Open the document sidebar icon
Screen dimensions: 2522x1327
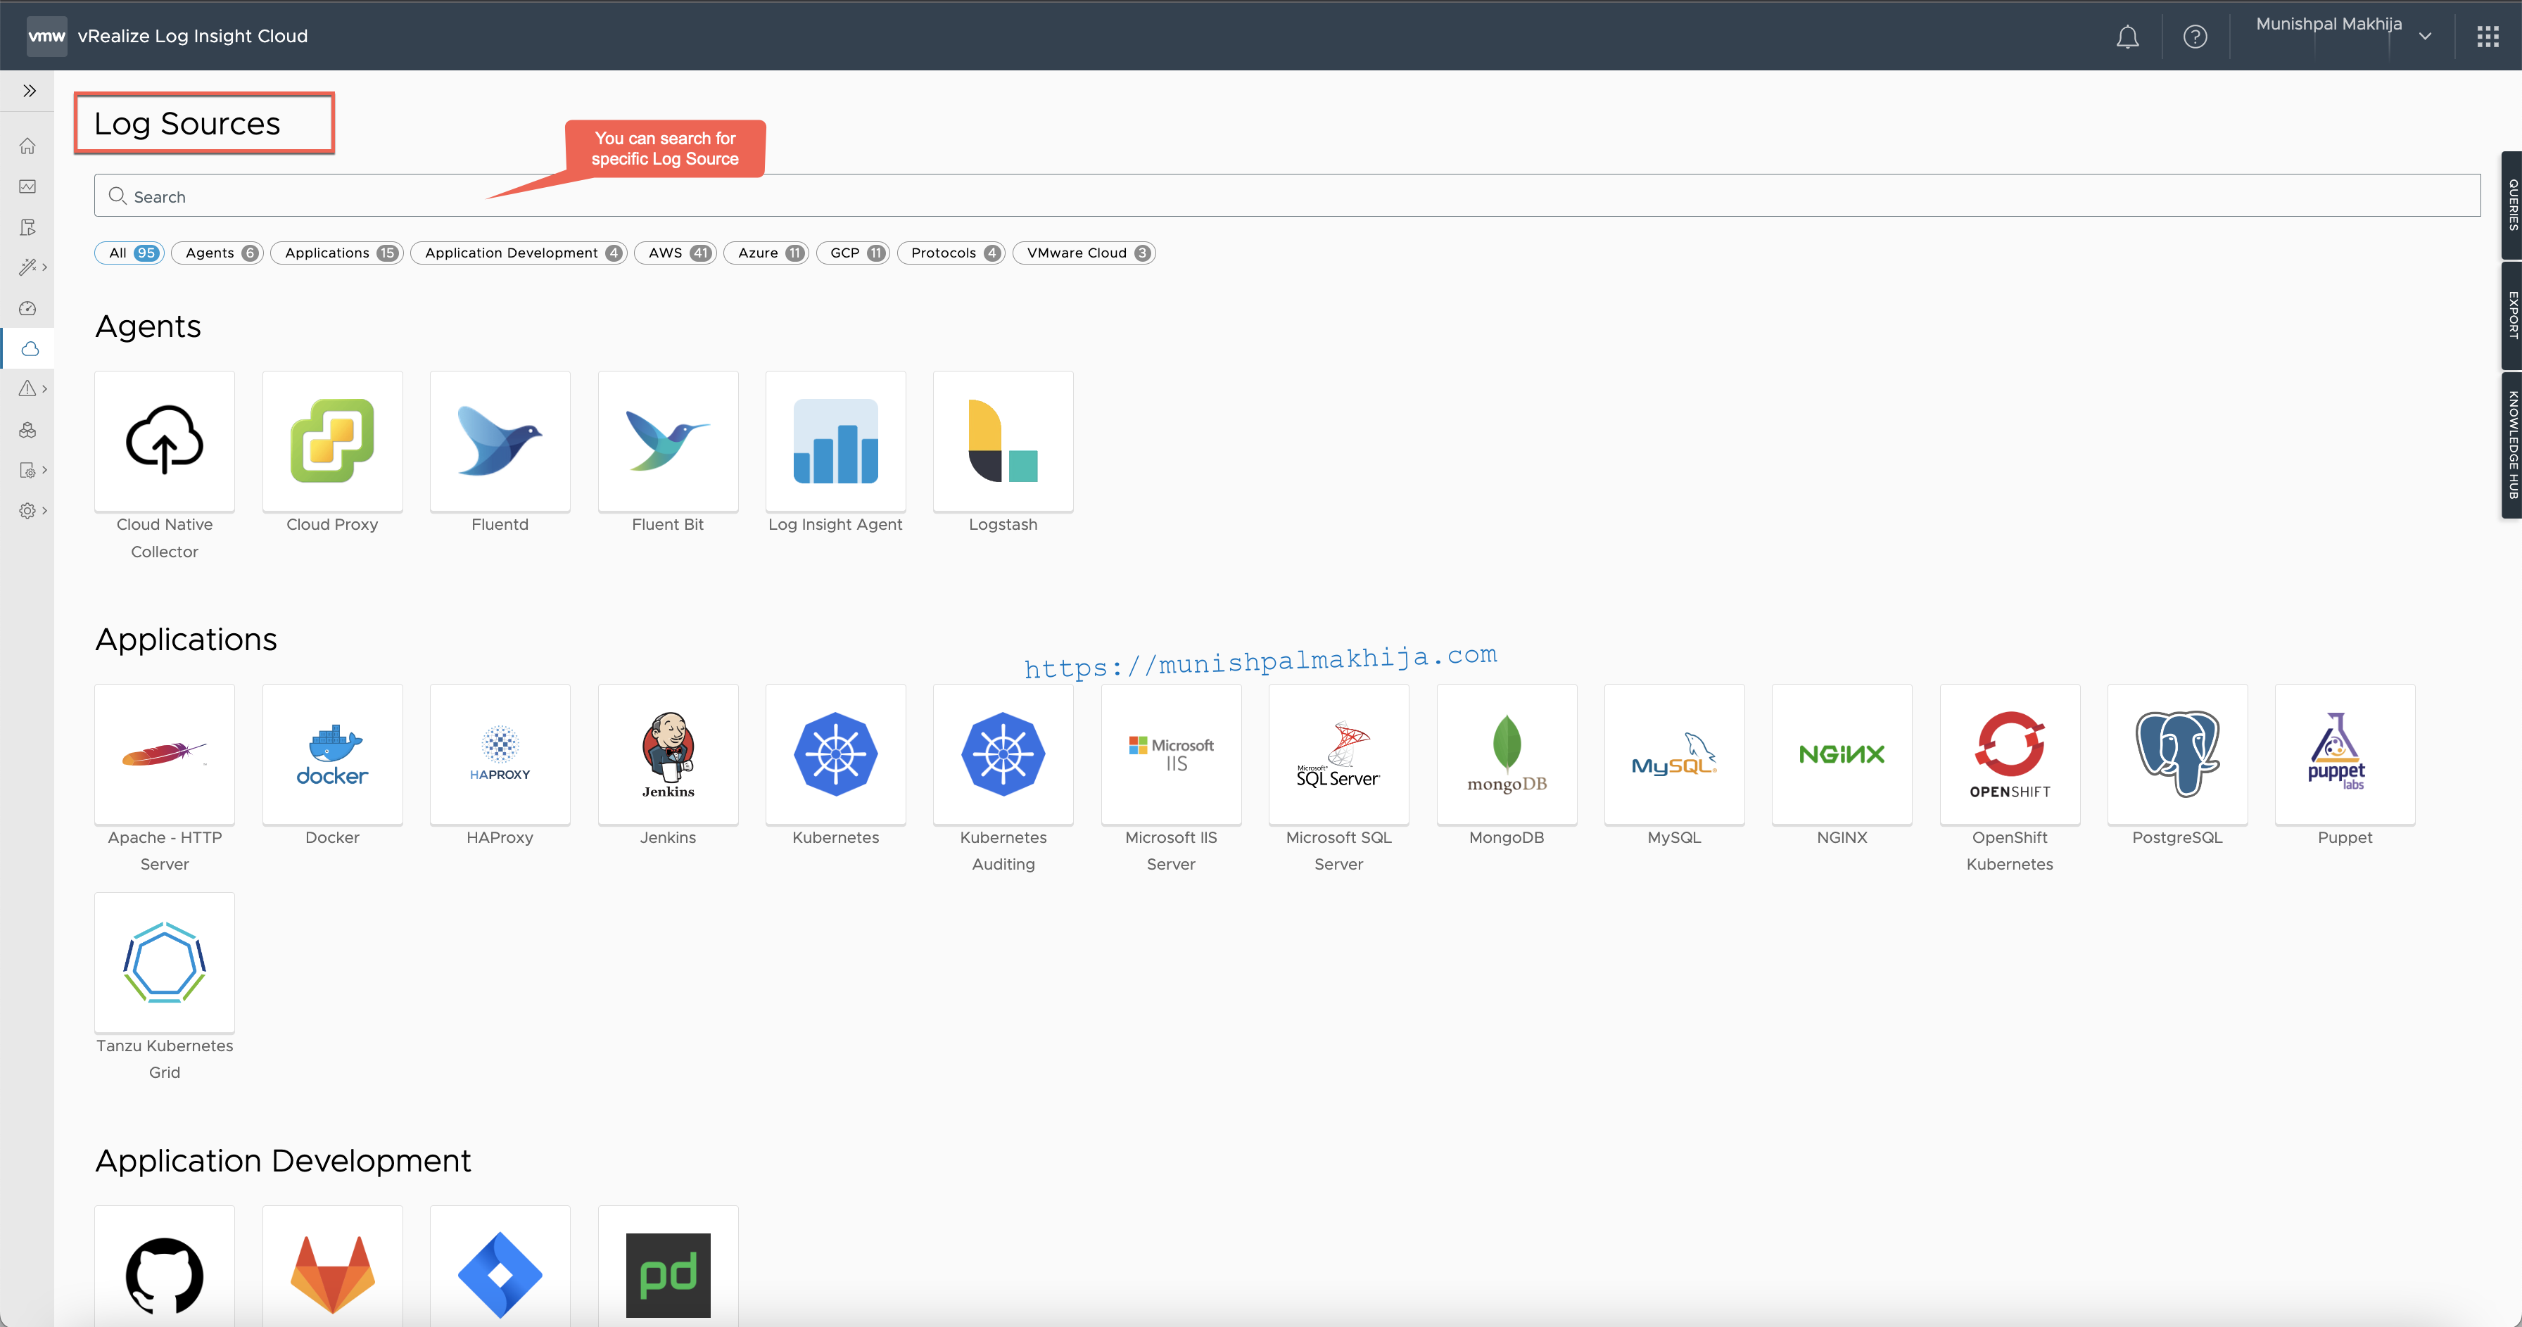[27, 227]
